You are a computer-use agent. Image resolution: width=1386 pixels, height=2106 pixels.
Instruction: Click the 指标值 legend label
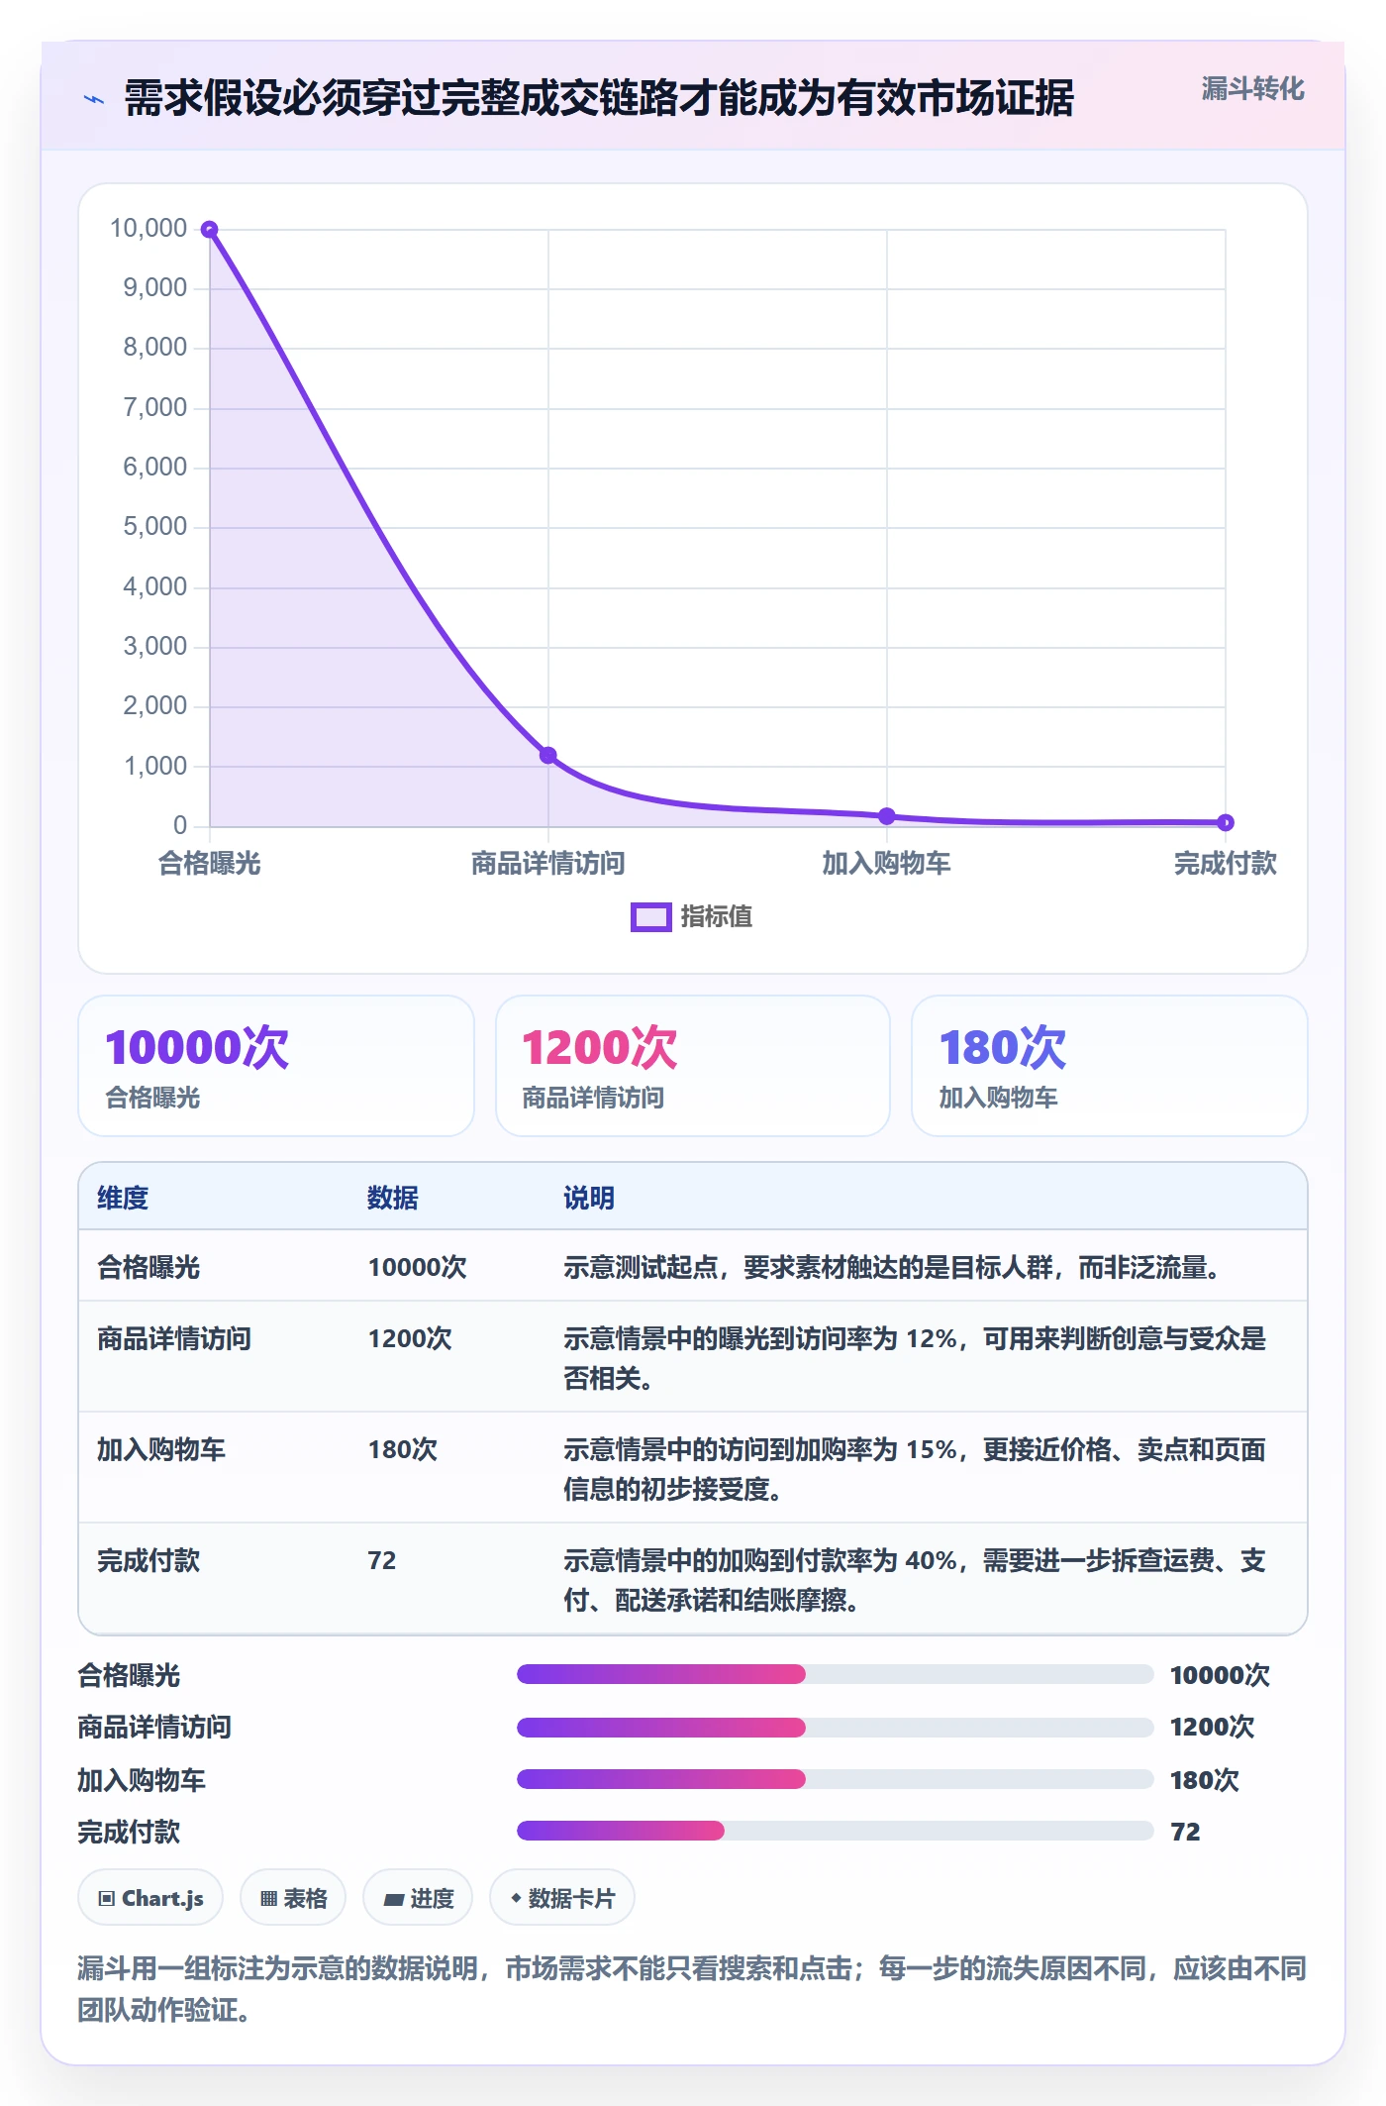(x=717, y=917)
